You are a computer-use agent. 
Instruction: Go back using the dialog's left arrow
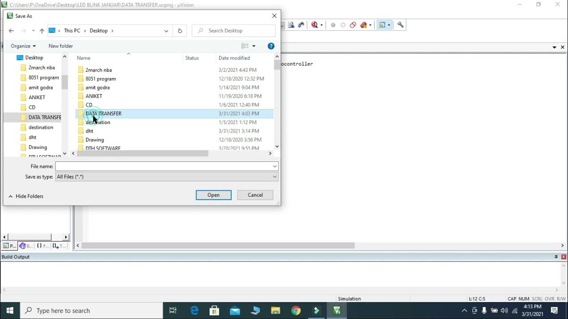11,31
